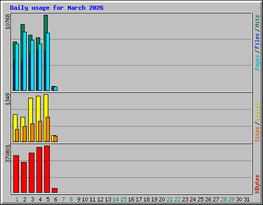Select the cyan files bar for day 6
The height and width of the screenshot is (205, 263).
(x=55, y=89)
